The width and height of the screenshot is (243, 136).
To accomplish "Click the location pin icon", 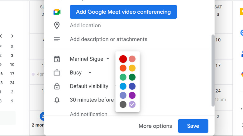I will (57, 25).
